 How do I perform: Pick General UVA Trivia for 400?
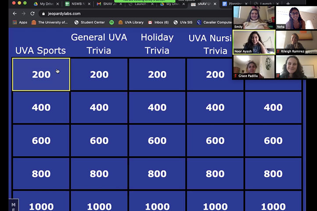tap(99, 107)
